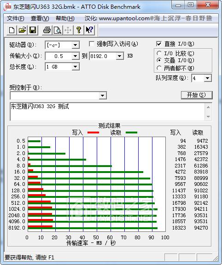Click the 128.0 transfer size row label
This screenshot has width=222, height=265.
[18, 190]
